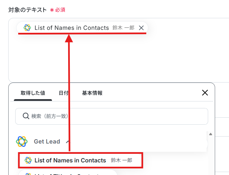Click the inserted List of Names in Contacts chip
The image size is (229, 175).
click(71, 28)
